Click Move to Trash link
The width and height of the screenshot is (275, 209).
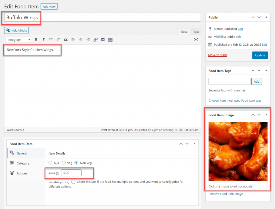coord(218,55)
